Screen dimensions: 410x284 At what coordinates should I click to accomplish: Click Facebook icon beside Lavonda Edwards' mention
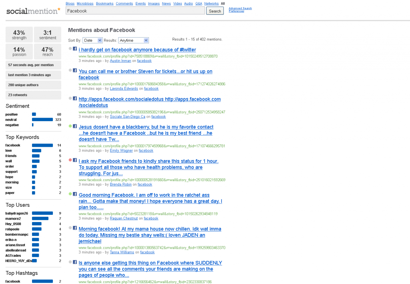point(75,70)
